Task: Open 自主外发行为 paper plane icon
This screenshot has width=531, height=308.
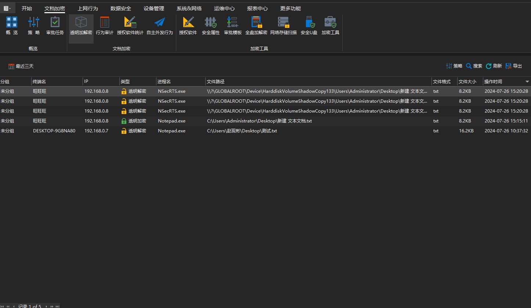Action: (160, 25)
